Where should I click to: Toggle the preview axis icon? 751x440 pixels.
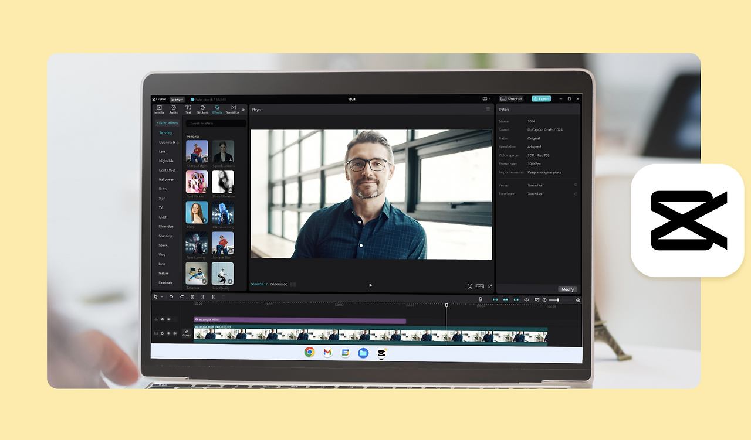(x=526, y=299)
